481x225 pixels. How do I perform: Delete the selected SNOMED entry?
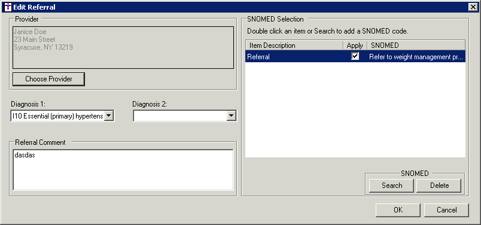(439, 185)
